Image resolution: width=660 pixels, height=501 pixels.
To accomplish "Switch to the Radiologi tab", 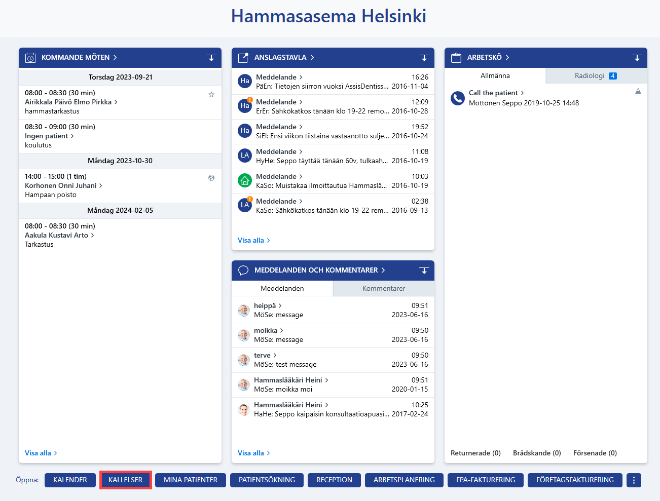I will tap(596, 76).
